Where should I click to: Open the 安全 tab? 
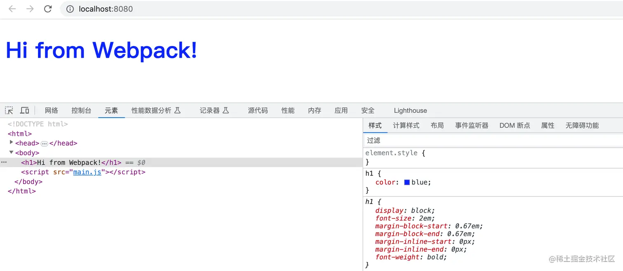tap(368, 110)
